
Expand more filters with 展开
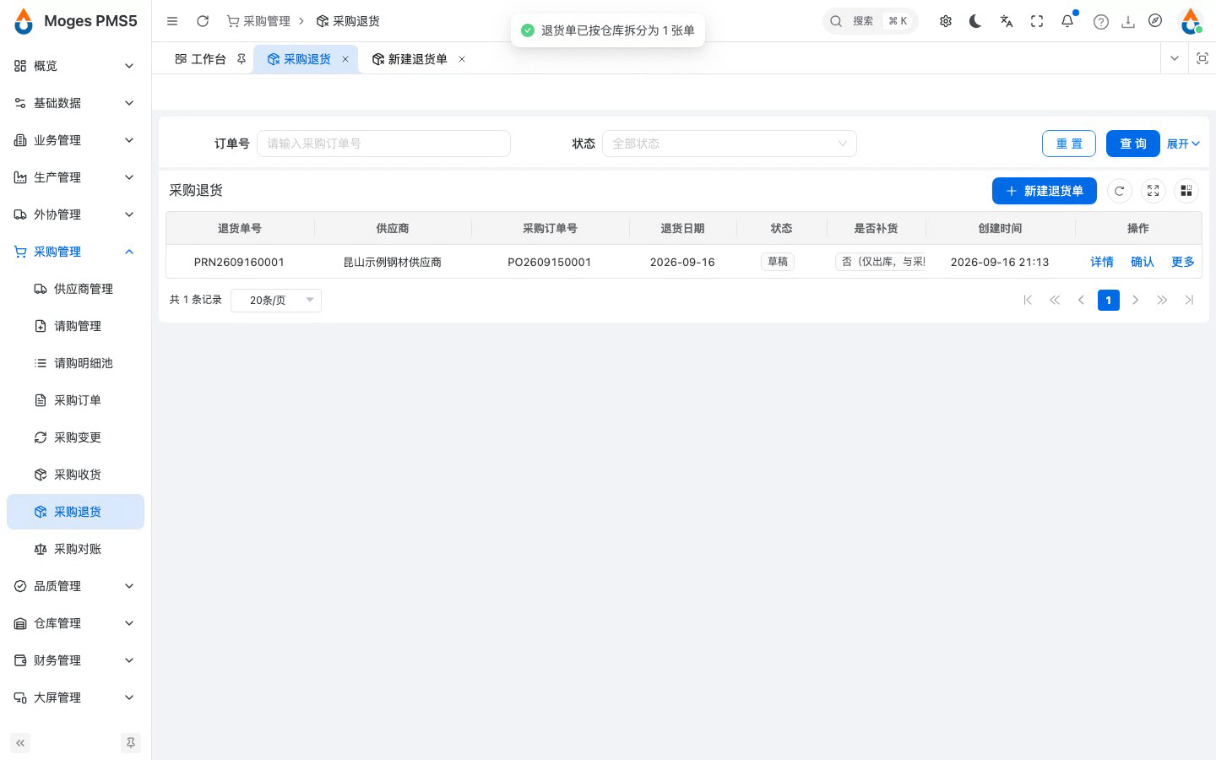tap(1183, 144)
